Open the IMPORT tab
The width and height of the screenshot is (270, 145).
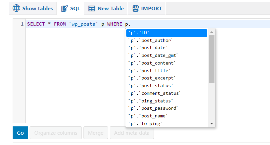coord(147,8)
